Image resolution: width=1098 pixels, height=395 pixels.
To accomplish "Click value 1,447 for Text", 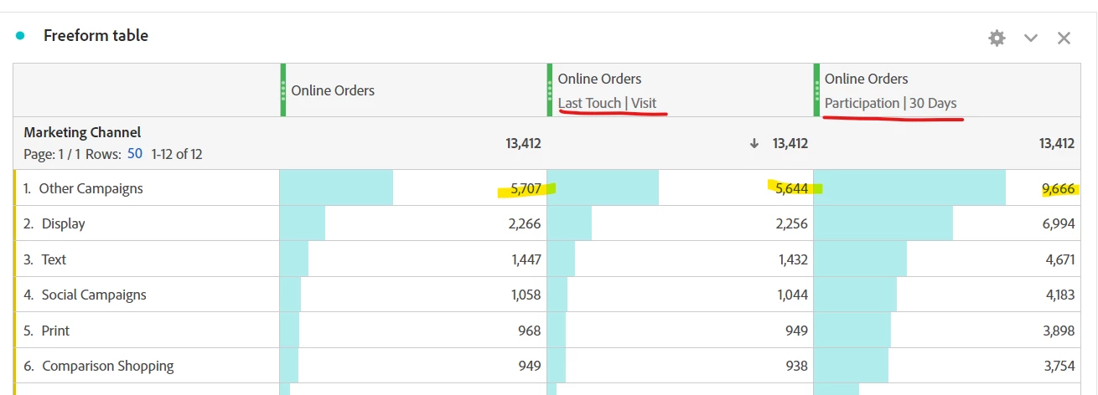I will [x=526, y=259].
